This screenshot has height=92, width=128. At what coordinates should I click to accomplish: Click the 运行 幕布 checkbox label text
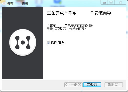[x=57, y=43]
